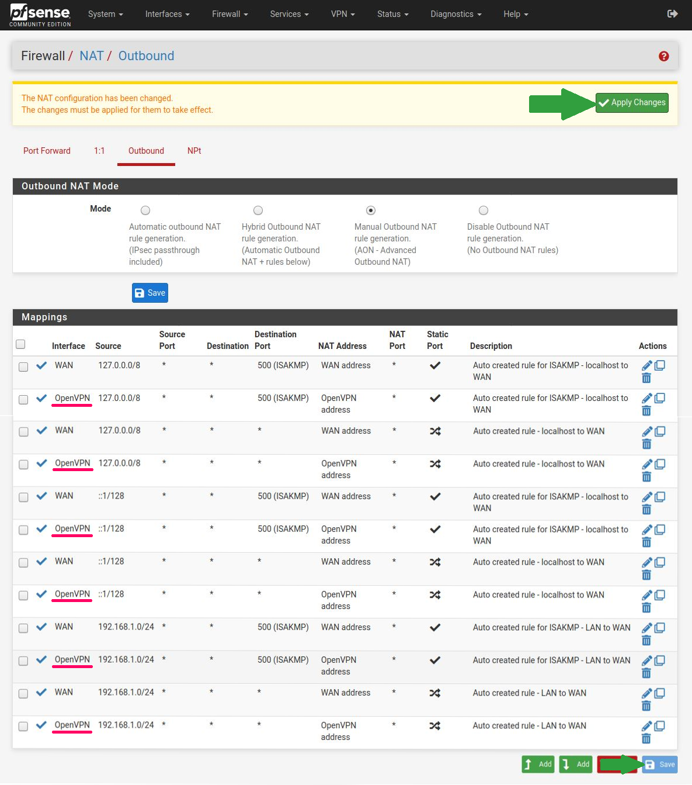Select Automatic outbound NAT mode
Screen dimensions: 692x785
tap(145, 210)
